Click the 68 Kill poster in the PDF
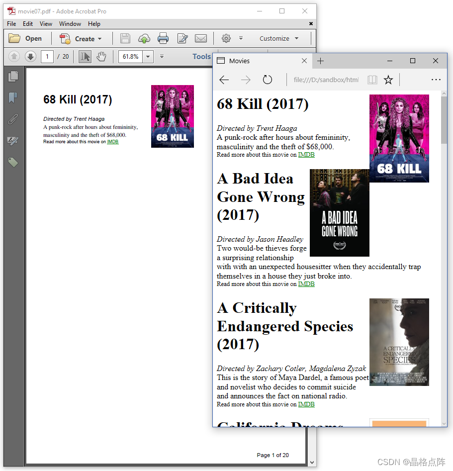 click(x=173, y=116)
